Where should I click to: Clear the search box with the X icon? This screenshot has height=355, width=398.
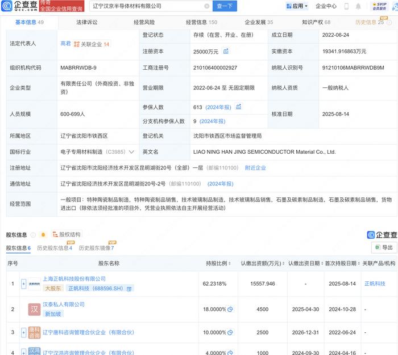tap(207, 6)
